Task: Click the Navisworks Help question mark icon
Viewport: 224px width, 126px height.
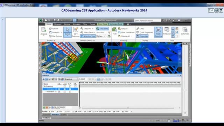Action: click(x=179, y=20)
